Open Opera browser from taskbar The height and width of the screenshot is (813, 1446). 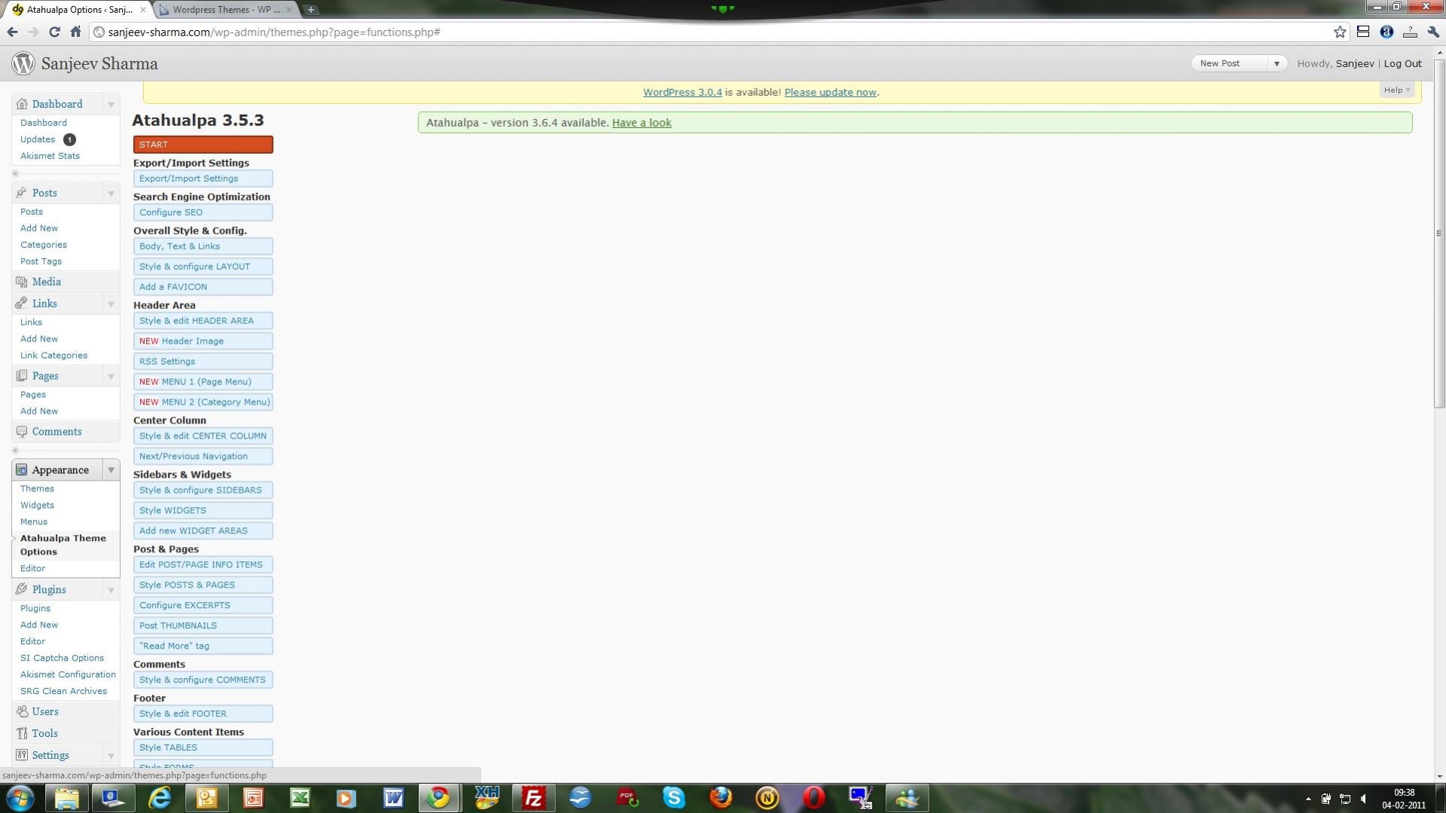pyautogui.click(x=814, y=797)
